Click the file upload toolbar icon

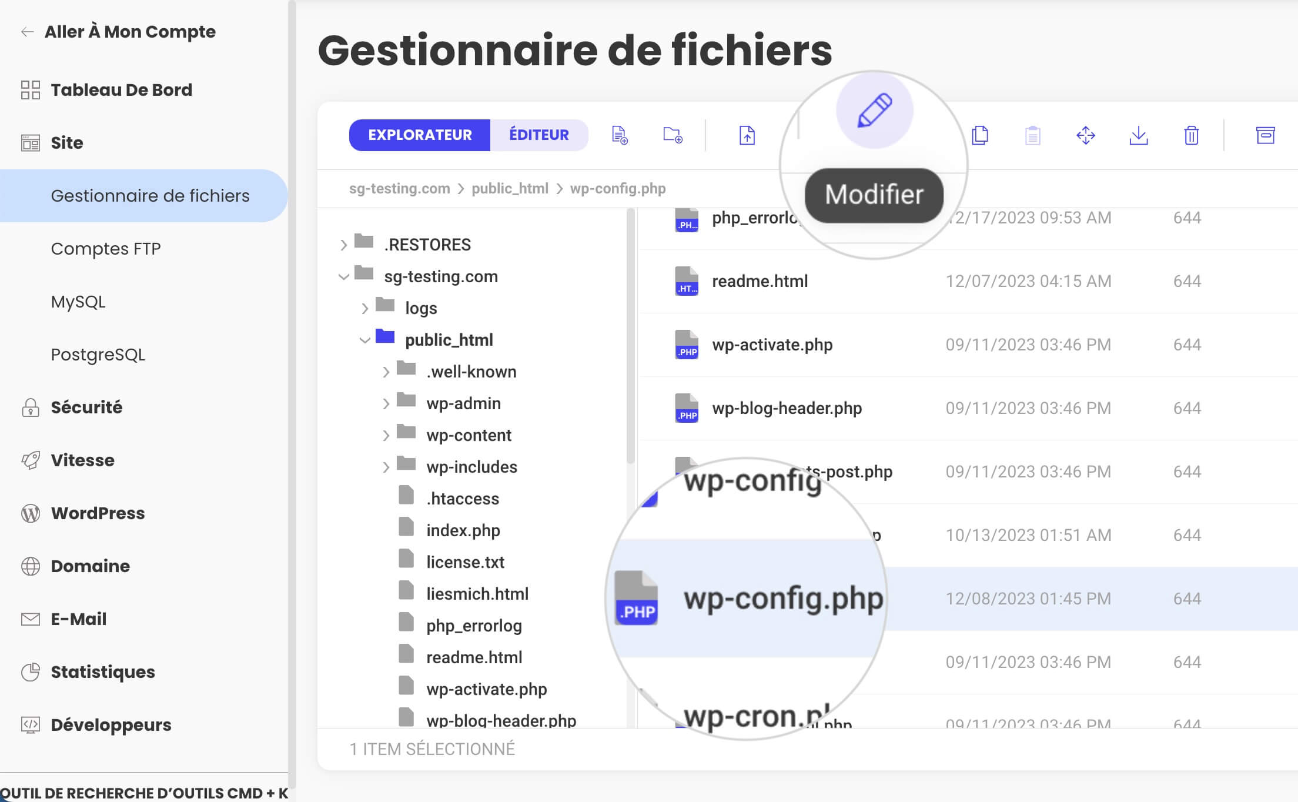[x=747, y=135]
